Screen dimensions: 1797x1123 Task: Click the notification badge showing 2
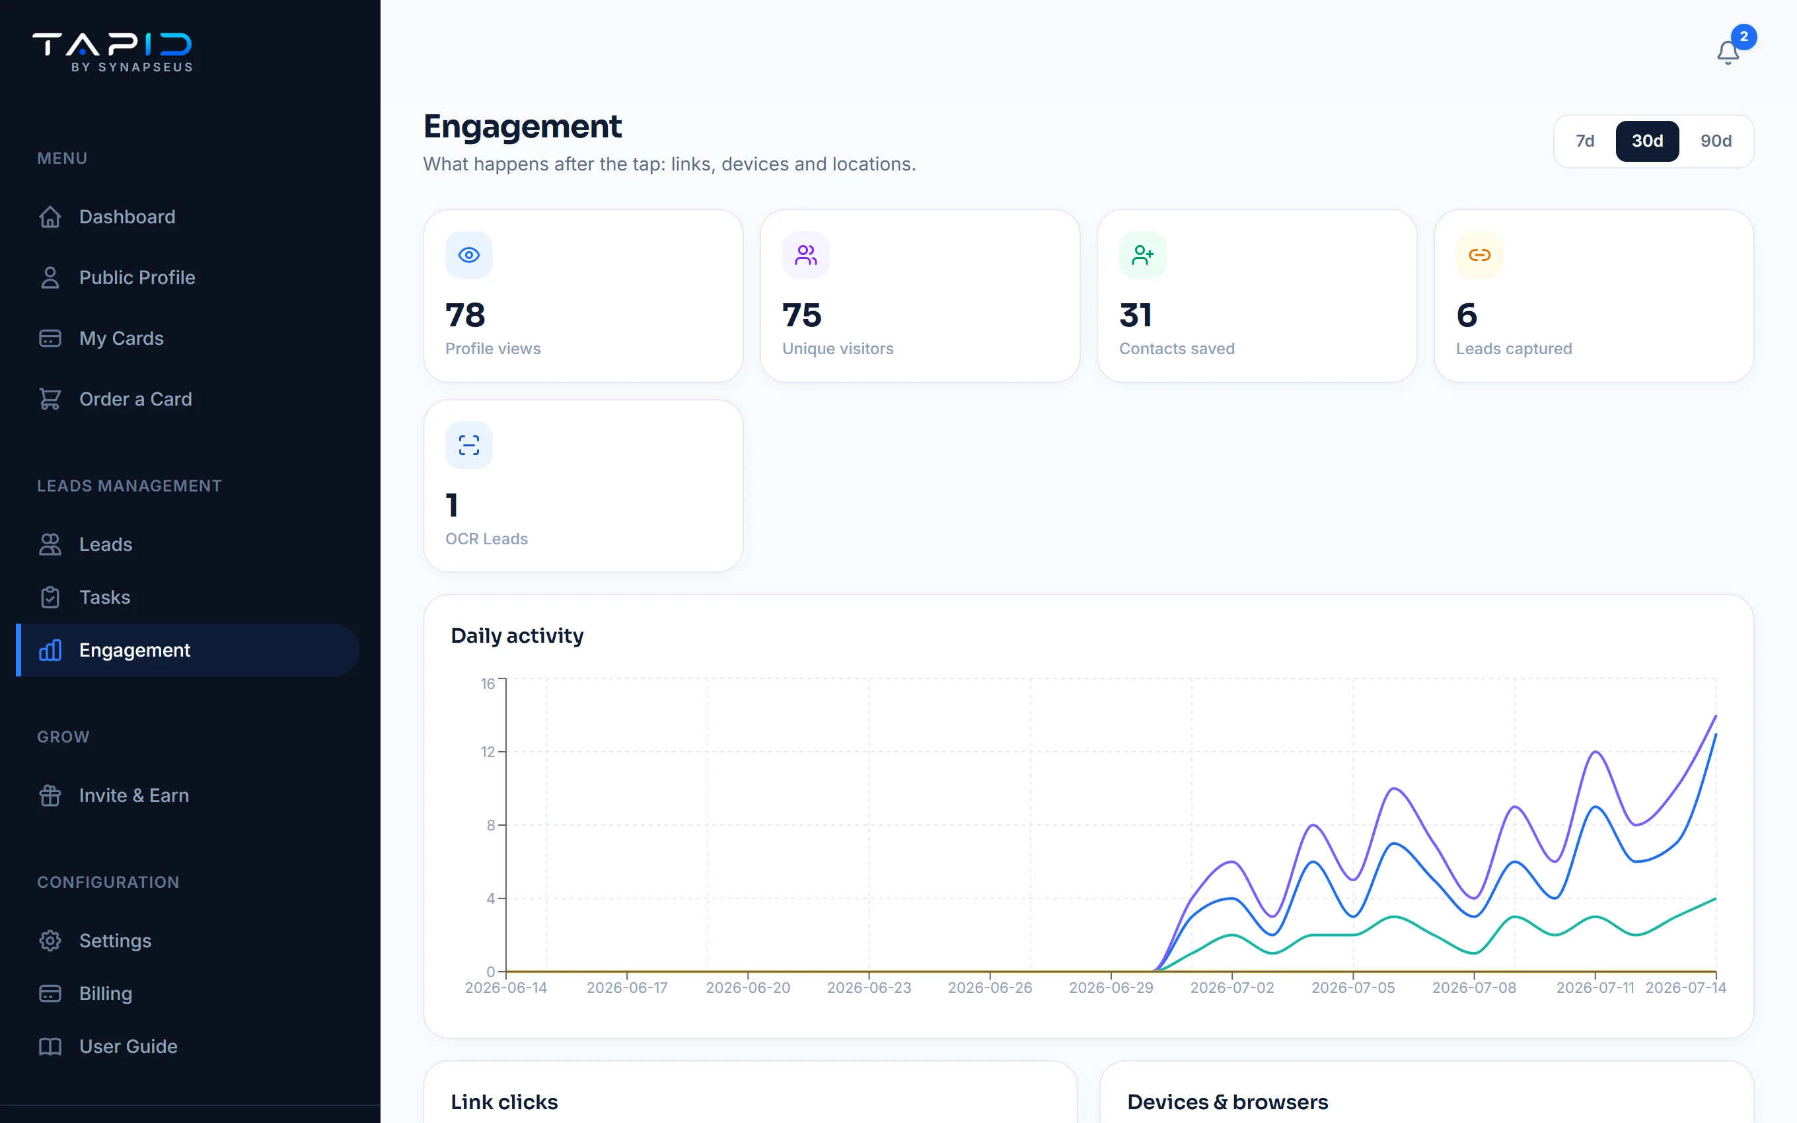[1743, 36]
